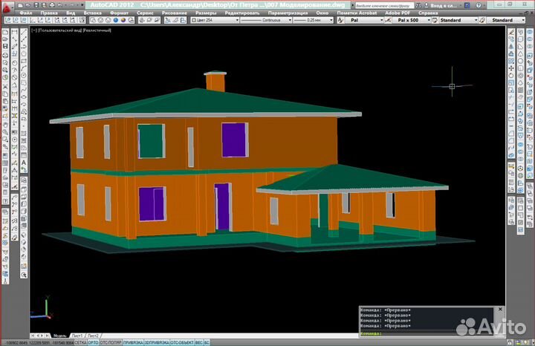Toggle ВЕС lineweight display

(198, 342)
